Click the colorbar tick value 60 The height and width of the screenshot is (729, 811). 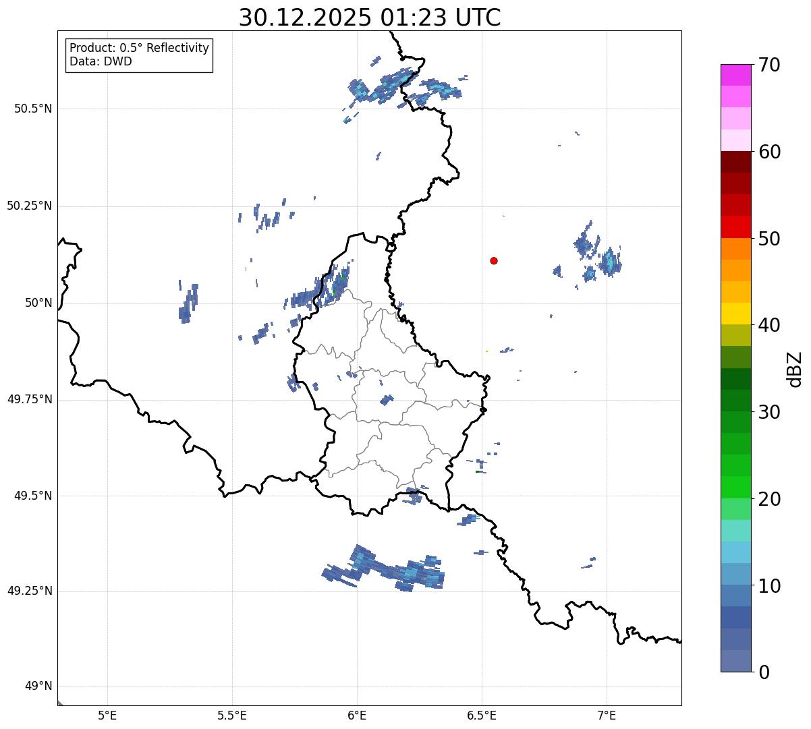(770, 152)
